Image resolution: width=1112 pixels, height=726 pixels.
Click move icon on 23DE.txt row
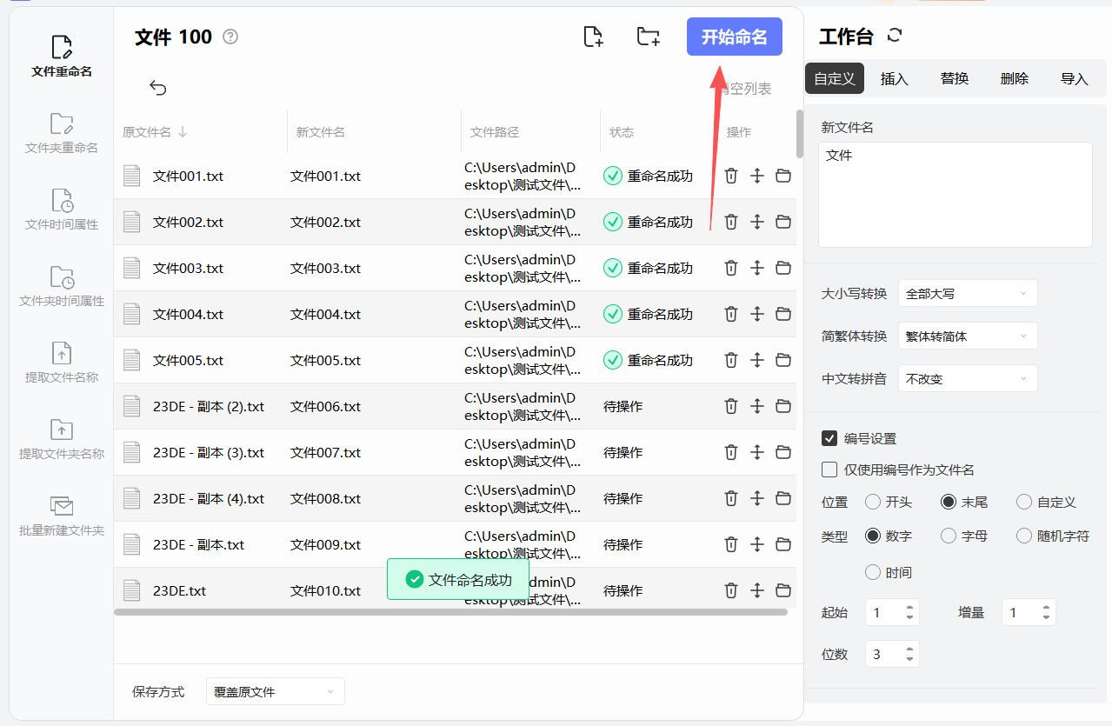pyautogui.click(x=757, y=590)
